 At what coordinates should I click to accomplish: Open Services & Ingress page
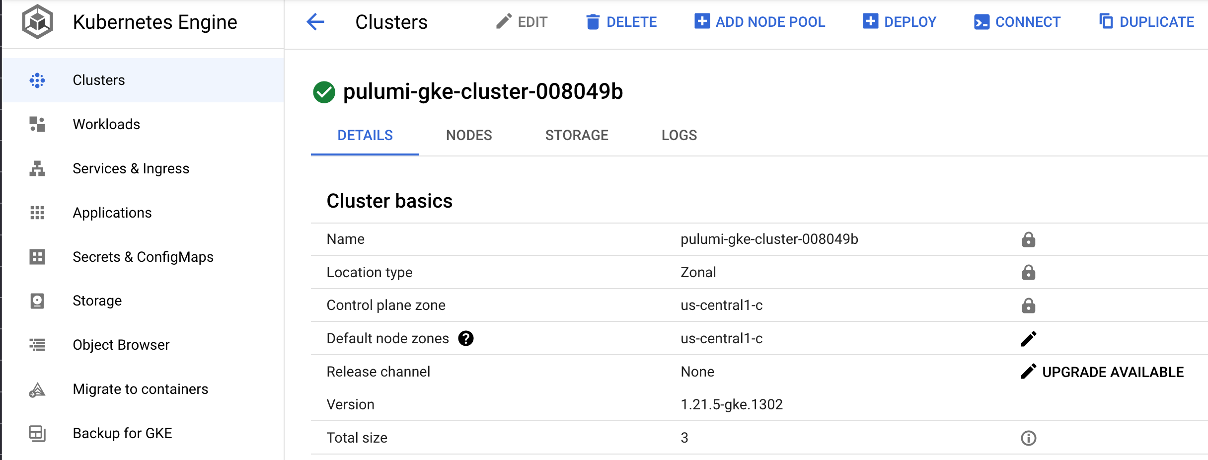[143, 168]
